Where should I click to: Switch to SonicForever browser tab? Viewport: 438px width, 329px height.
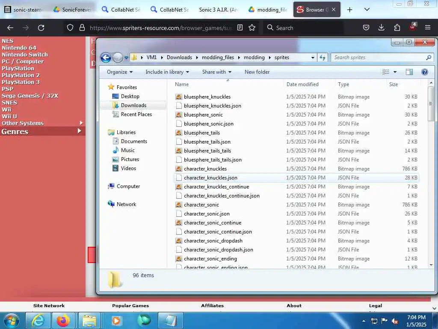[x=73, y=9]
